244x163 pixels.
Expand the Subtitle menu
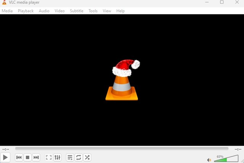(76, 11)
